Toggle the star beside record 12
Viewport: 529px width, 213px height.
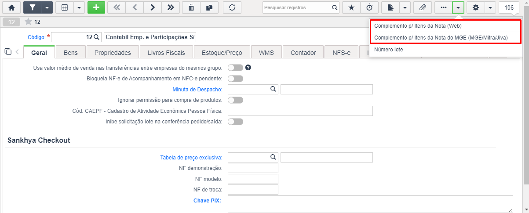coord(28,22)
